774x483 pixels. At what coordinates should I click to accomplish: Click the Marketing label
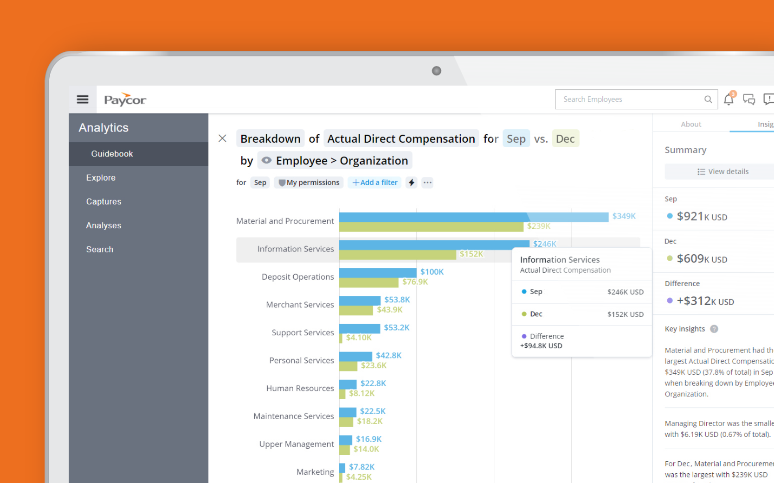coord(315,472)
